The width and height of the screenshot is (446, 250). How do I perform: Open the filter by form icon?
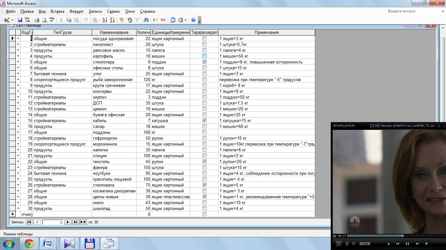129,20
